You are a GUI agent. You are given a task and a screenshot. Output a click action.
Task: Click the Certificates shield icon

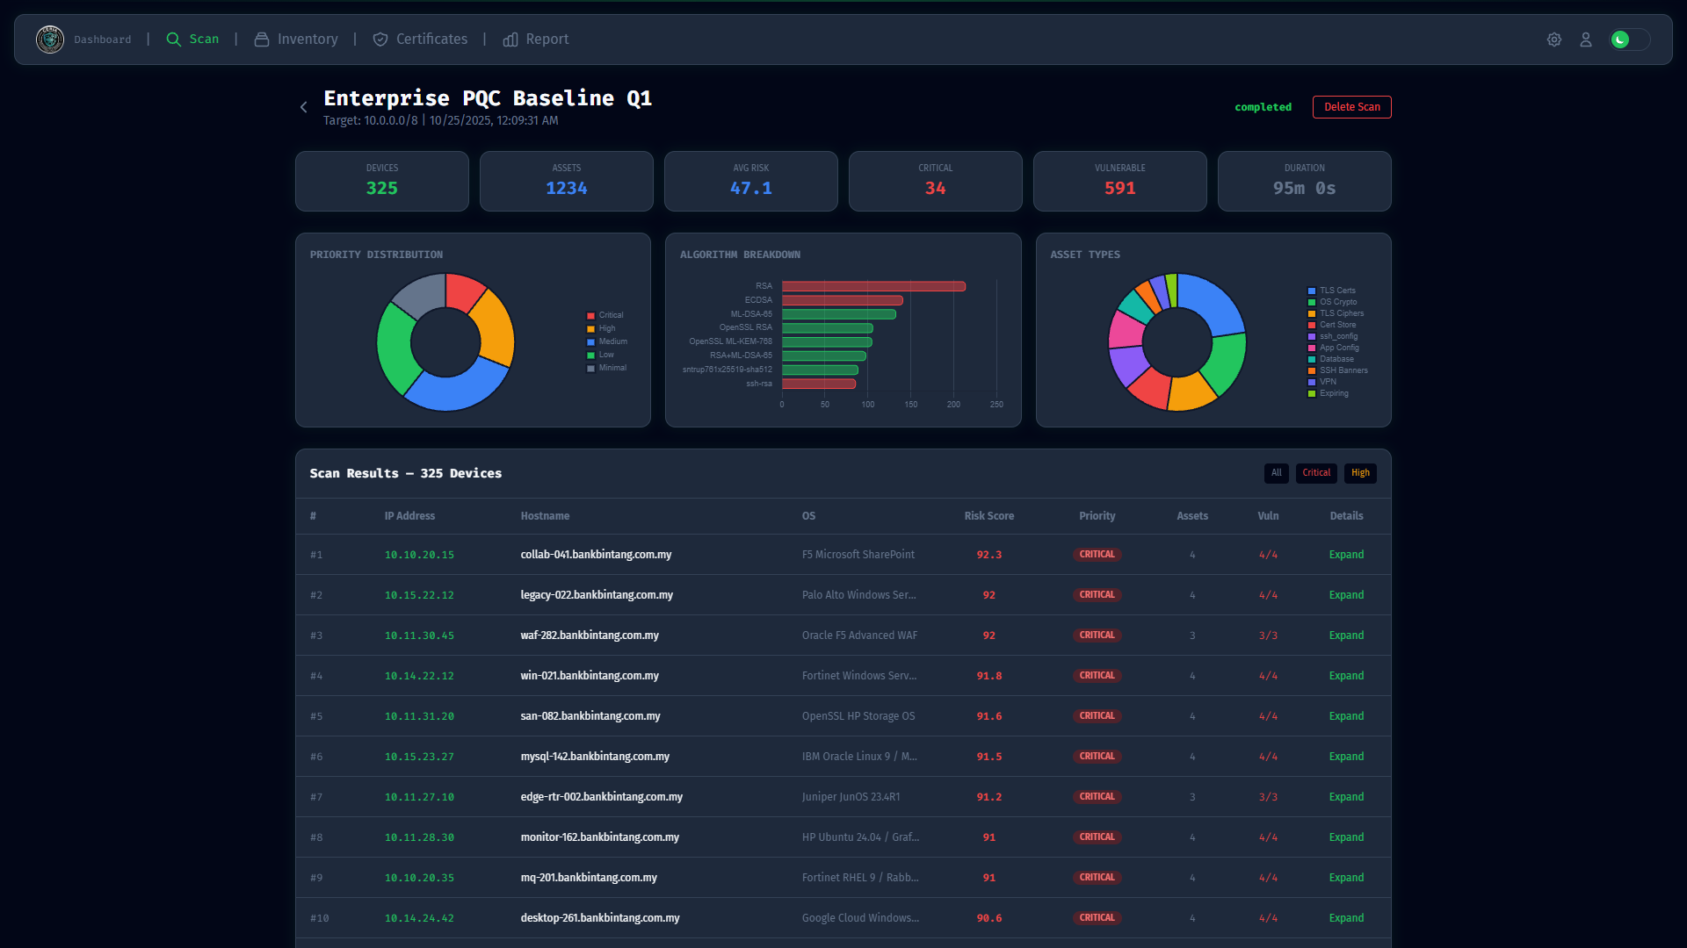pyautogui.click(x=380, y=39)
